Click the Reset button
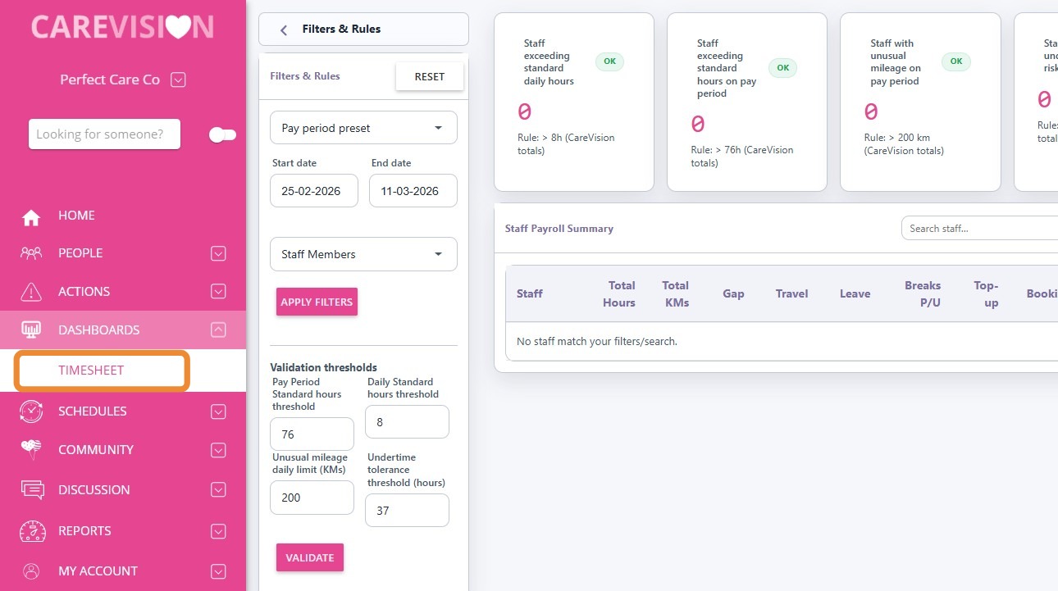 coord(429,76)
